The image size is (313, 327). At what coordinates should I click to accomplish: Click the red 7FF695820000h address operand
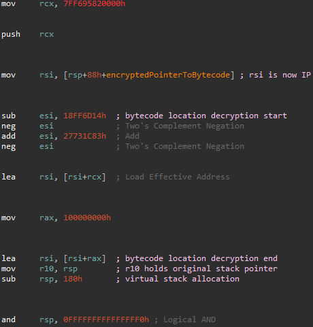click(x=95, y=4)
